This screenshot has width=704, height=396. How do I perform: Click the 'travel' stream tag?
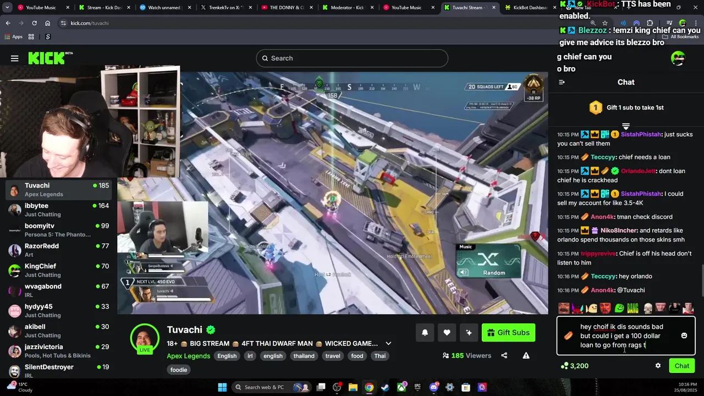click(333, 356)
